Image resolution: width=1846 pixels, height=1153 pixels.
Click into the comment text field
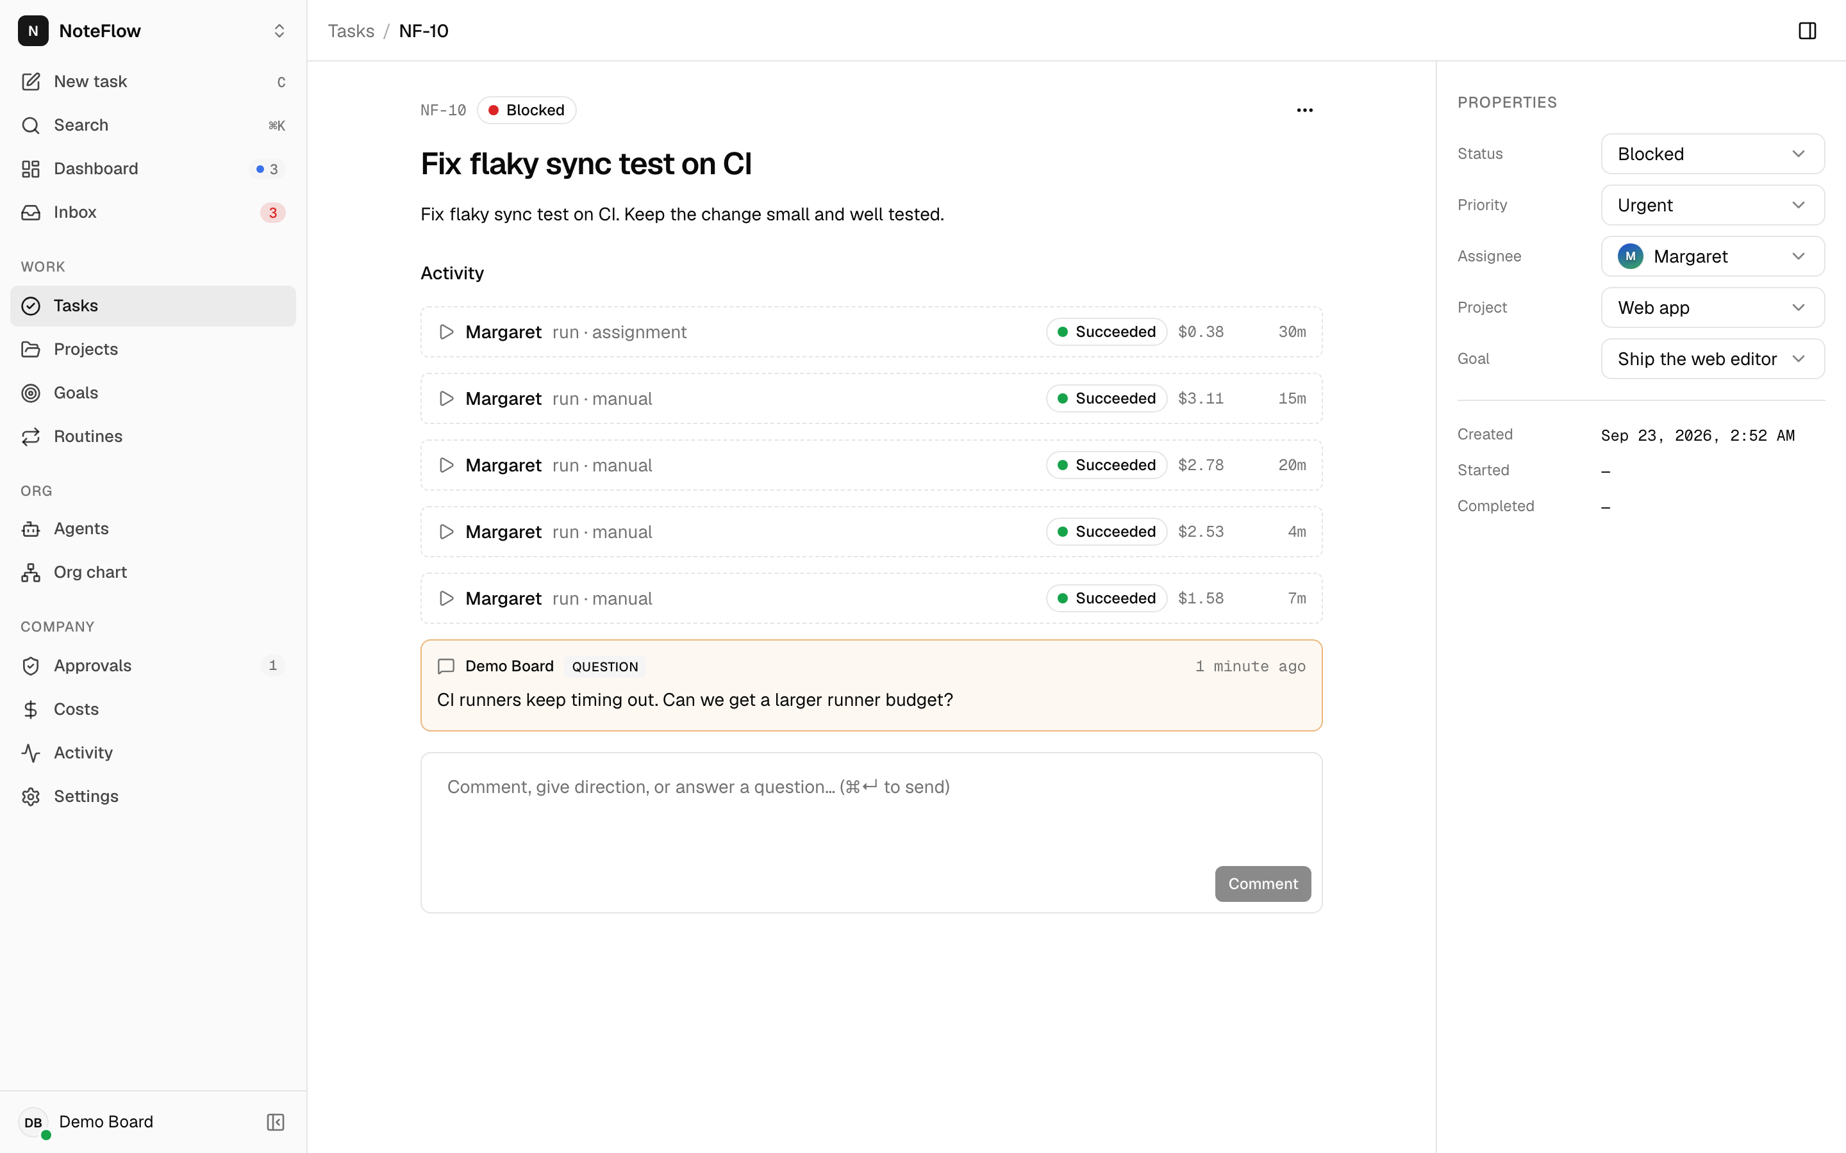(x=871, y=810)
